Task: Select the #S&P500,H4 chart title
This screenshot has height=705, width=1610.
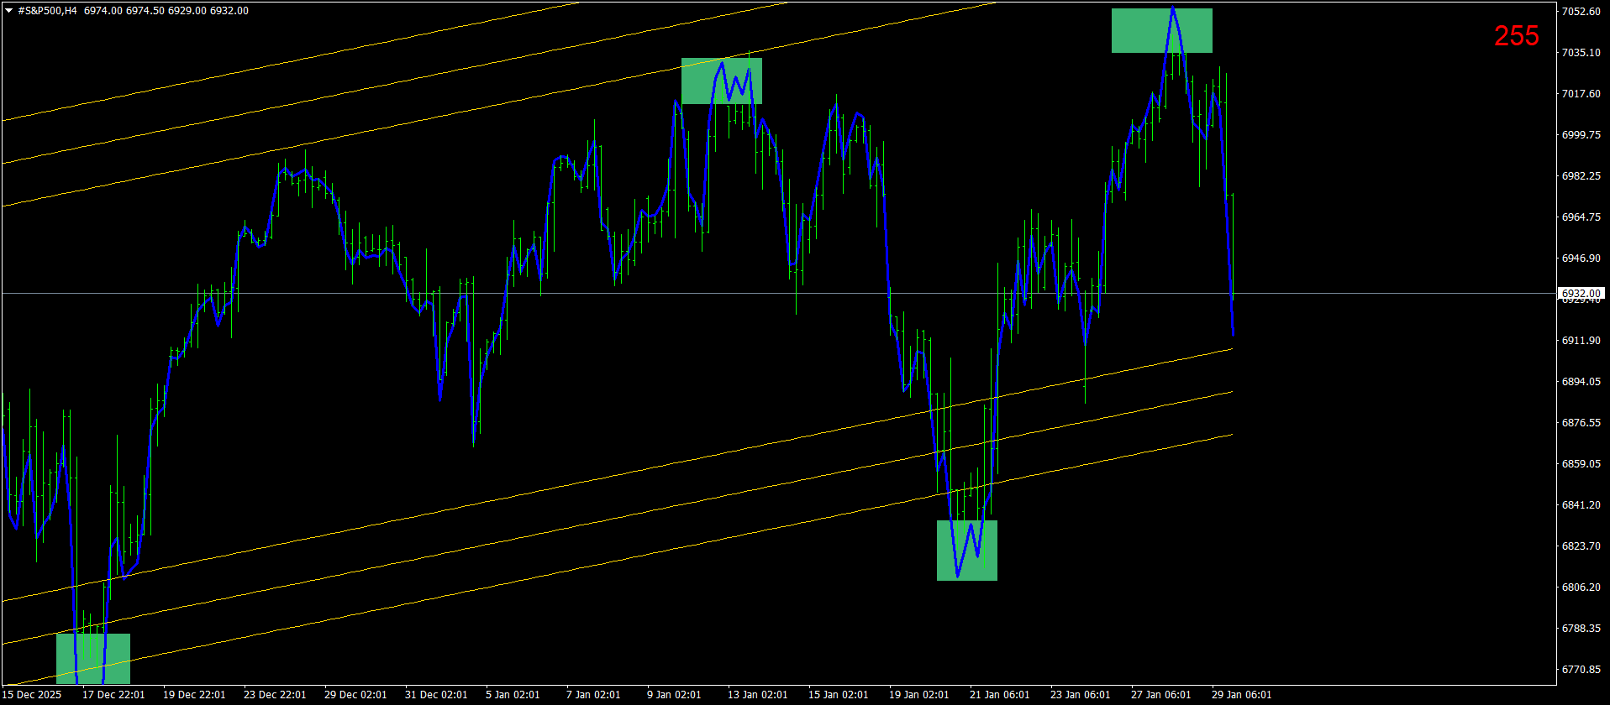Action: 48,11
